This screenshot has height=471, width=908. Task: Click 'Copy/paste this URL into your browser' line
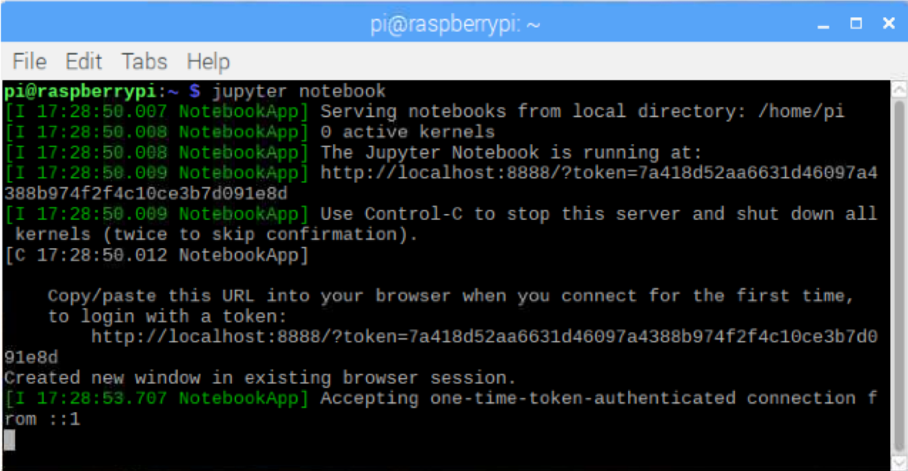click(x=451, y=296)
